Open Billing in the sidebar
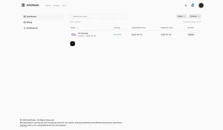 coord(43,22)
